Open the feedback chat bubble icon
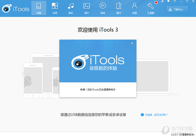The image size is (196, 137). coord(168,1)
